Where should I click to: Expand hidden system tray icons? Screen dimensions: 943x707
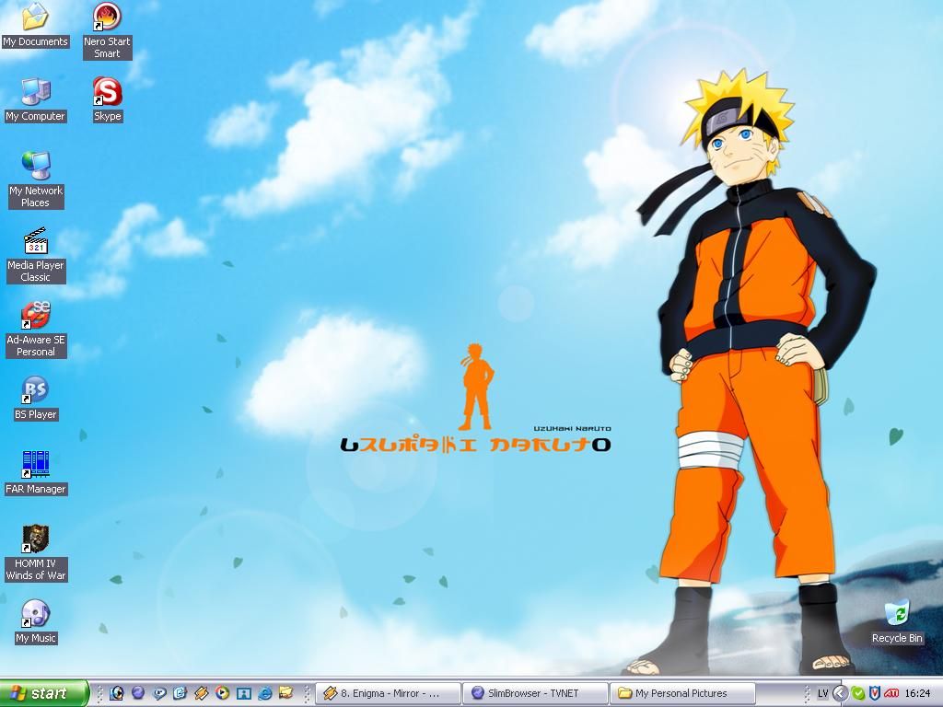[840, 693]
